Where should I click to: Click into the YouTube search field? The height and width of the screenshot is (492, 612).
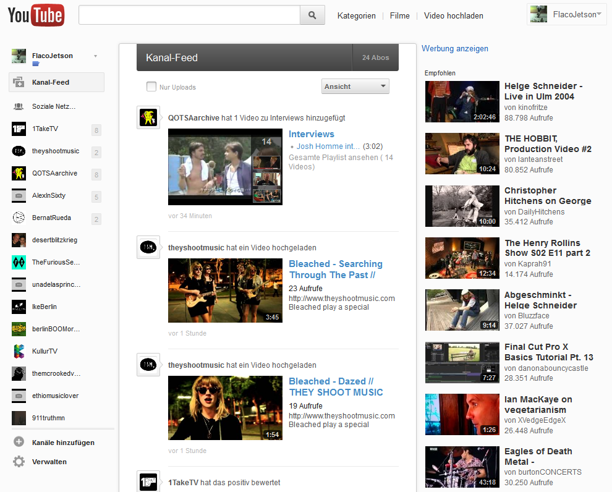click(189, 15)
